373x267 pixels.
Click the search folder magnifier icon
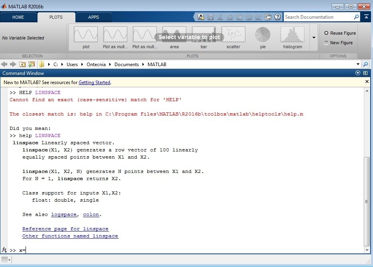(x=366, y=64)
